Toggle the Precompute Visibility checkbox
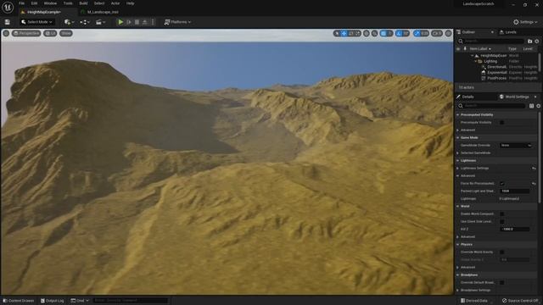Viewport: 543px width, 305px height. coord(501,122)
